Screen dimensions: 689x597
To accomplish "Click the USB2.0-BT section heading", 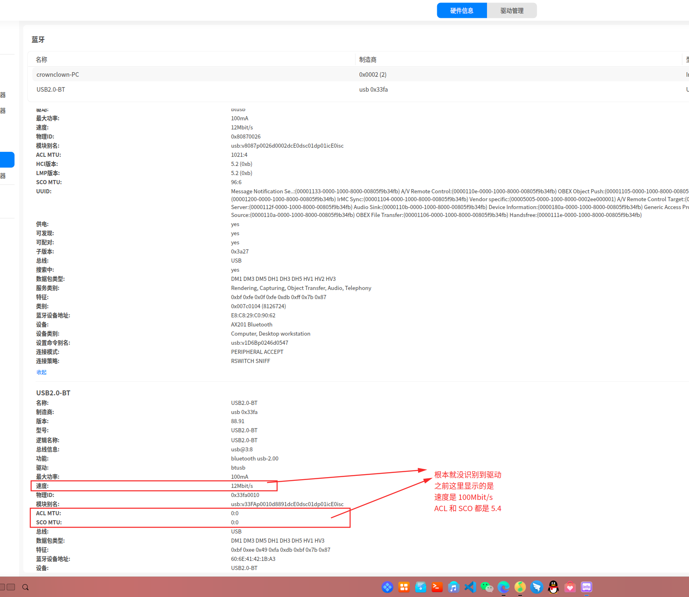I will (53, 393).
